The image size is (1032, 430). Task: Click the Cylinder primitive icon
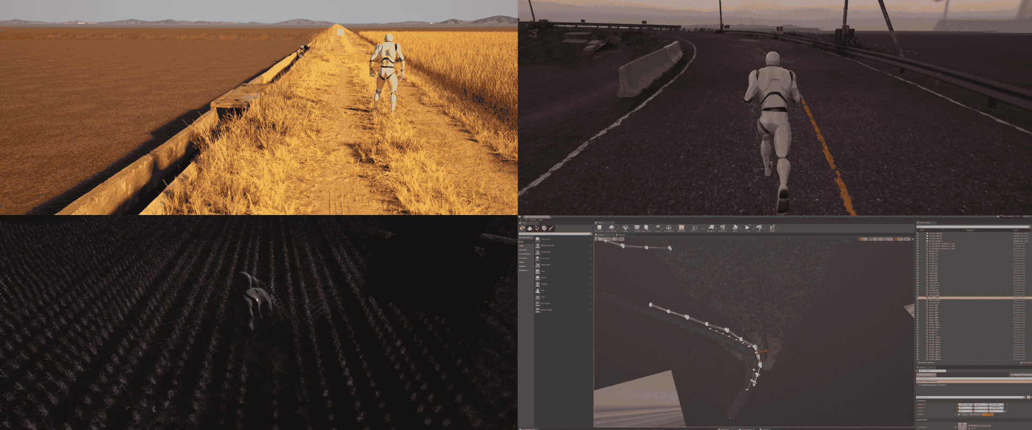click(x=537, y=284)
